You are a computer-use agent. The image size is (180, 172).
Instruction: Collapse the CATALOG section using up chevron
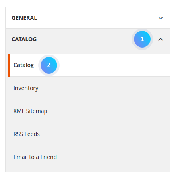(161, 39)
